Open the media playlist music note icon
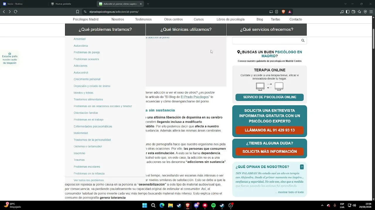The image size is (375, 210). [x=342, y=12]
